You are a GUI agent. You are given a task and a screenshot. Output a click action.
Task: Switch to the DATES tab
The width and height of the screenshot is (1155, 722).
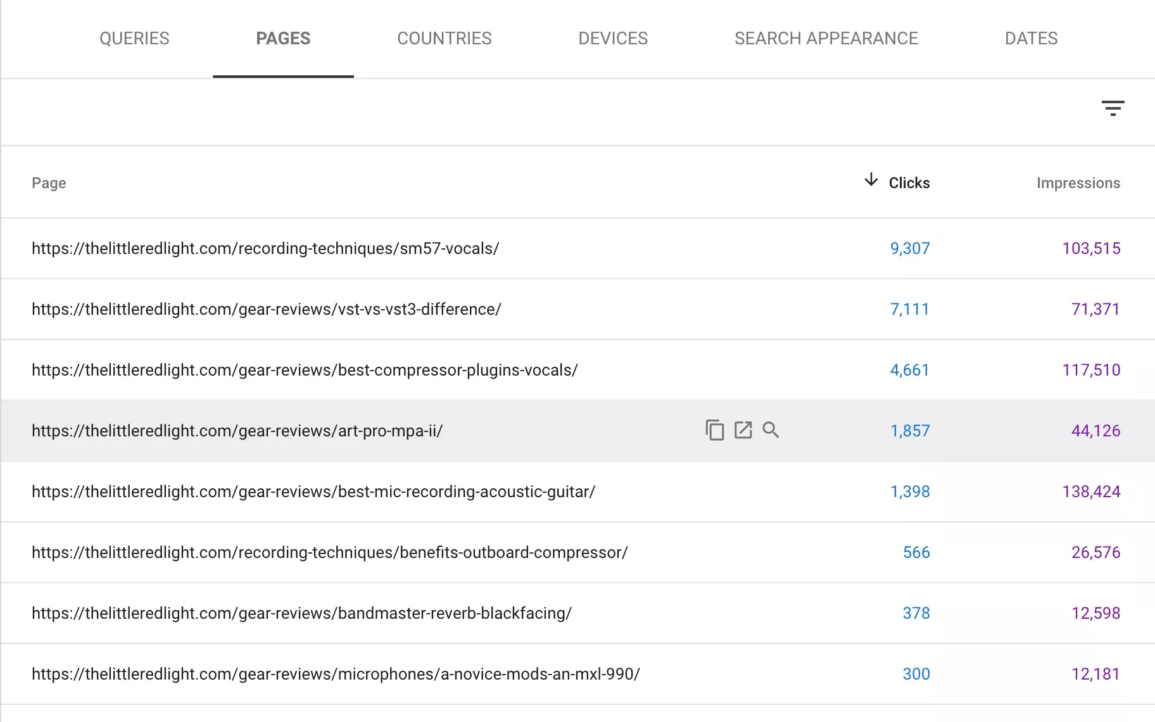pos(1030,39)
